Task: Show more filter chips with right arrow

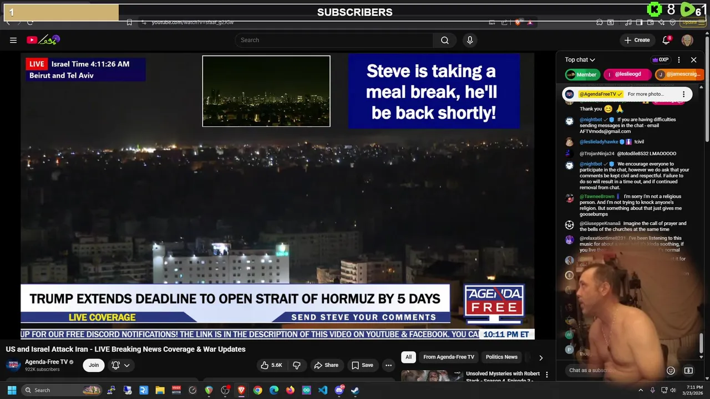Action: 541,357
